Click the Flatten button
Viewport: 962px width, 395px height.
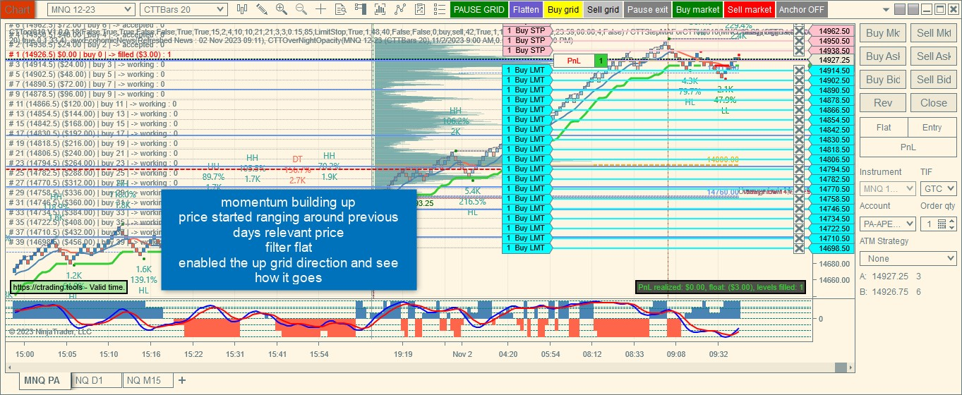click(526, 10)
